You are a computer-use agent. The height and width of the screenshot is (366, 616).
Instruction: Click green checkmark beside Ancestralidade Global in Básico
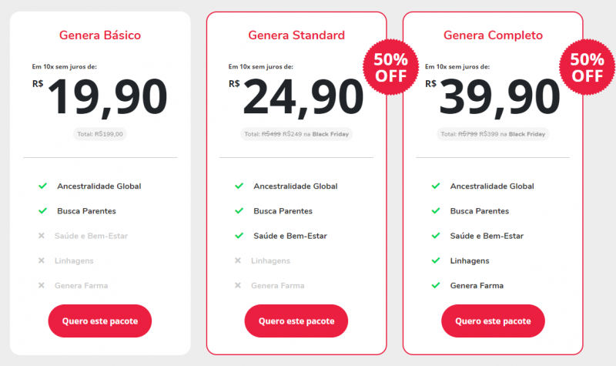[42, 186]
